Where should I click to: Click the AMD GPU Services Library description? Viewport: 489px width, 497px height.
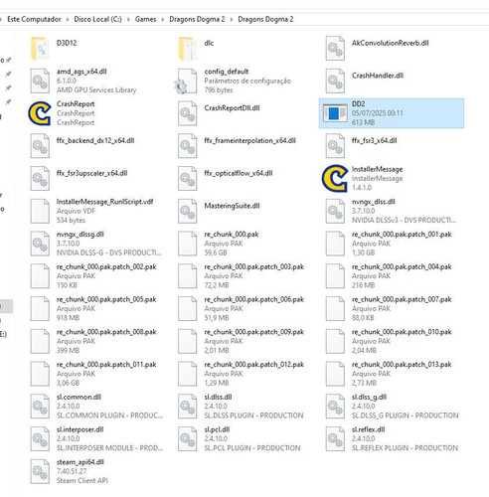[96, 89]
